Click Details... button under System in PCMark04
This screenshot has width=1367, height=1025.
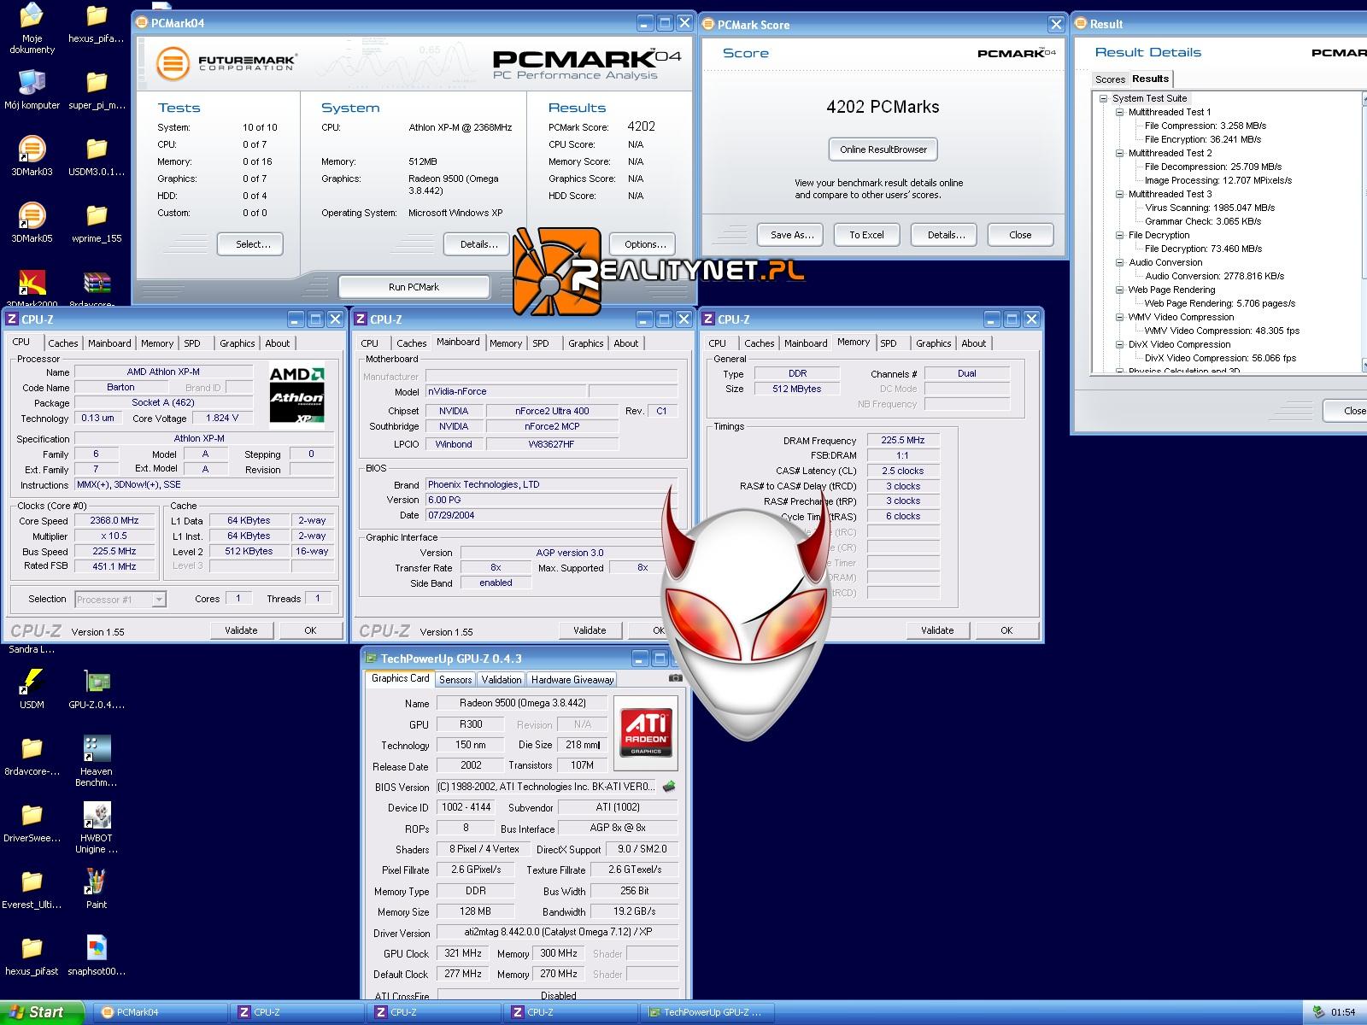(x=478, y=244)
